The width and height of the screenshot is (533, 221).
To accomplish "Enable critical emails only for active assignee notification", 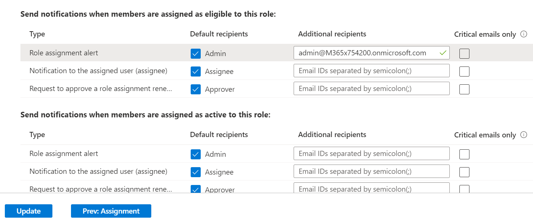I will 464,172.
